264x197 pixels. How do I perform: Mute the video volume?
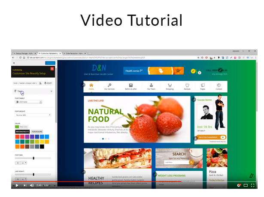click(32, 185)
